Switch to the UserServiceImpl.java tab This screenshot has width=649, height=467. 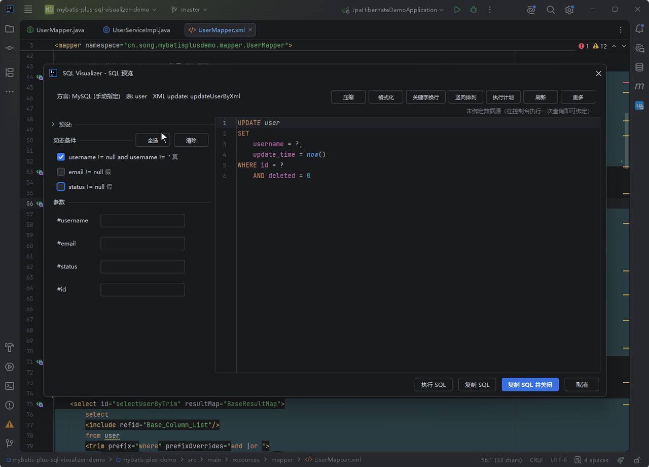click(x=137, y=30)
